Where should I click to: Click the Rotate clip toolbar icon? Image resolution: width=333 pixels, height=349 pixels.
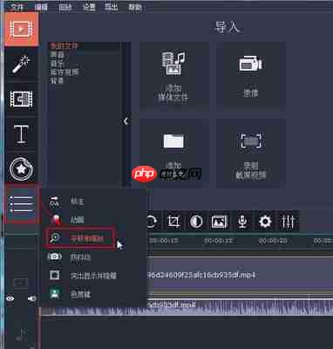click(151, 222)
